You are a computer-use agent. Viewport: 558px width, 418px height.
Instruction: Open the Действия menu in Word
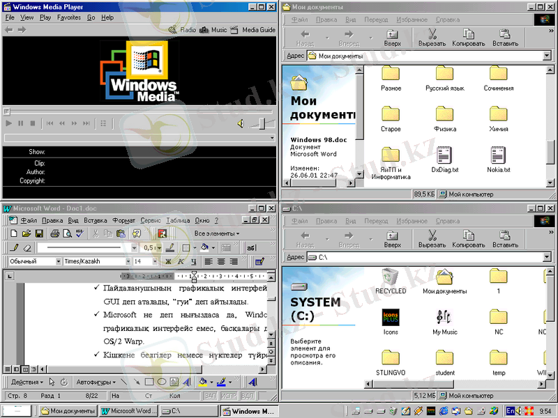27,382
